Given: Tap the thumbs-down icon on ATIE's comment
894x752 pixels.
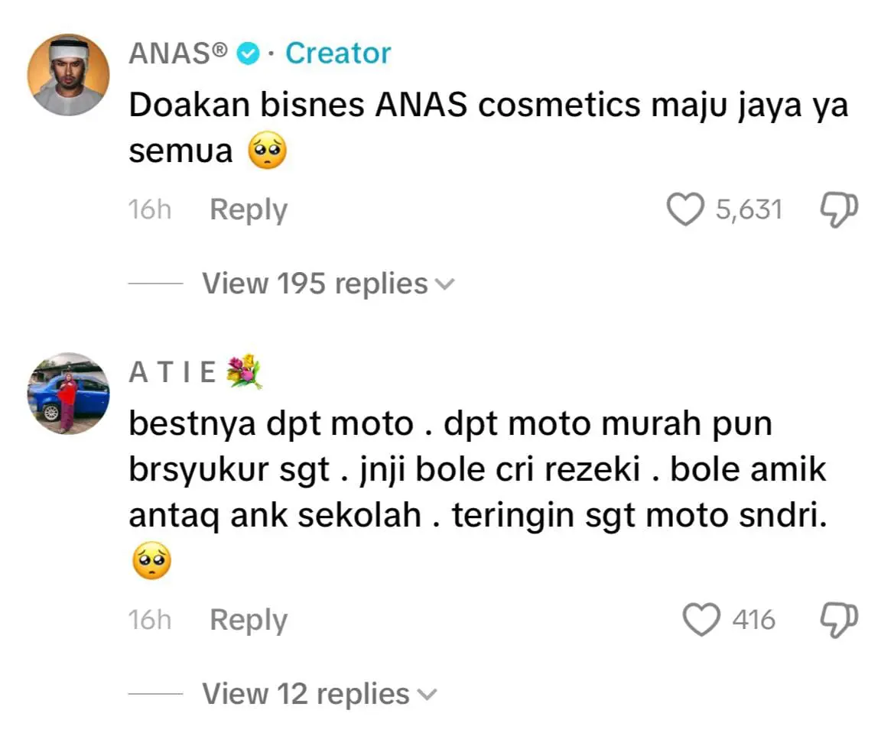Looking at the screenshot, I should [839, 620].
